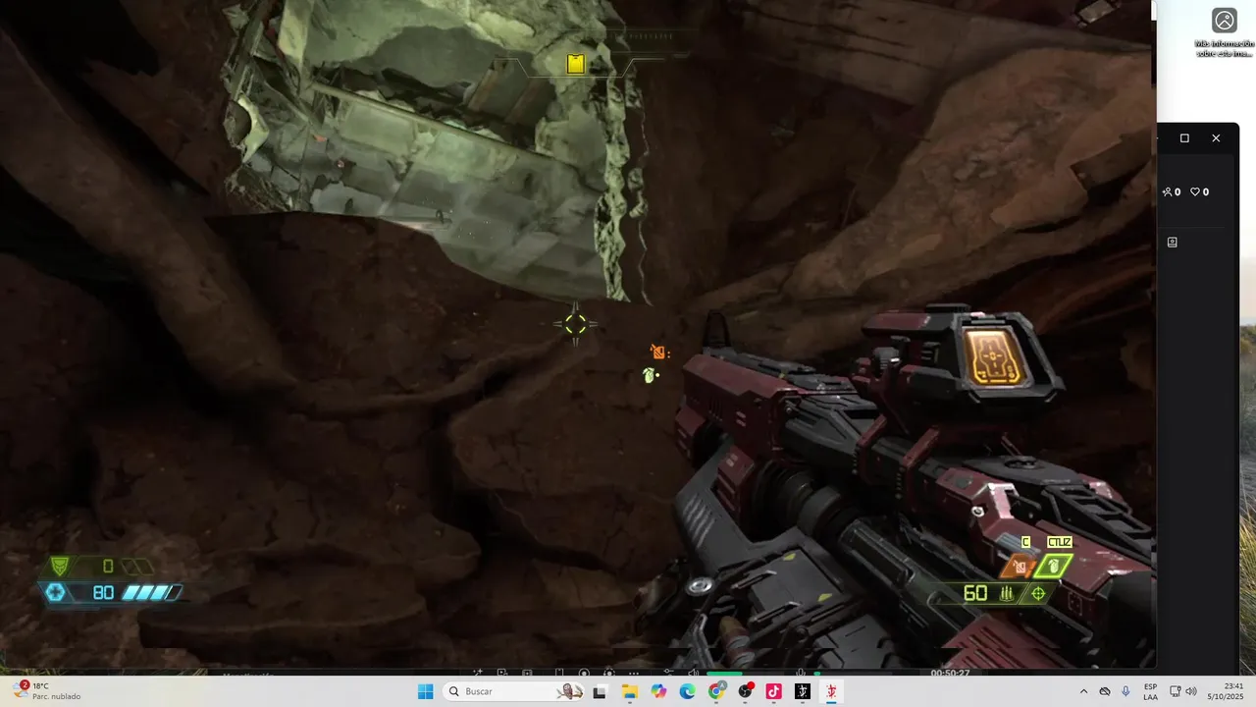Click the center aiming crosshair
Viewport: 1256px width, 707px height.
[576, 324]
